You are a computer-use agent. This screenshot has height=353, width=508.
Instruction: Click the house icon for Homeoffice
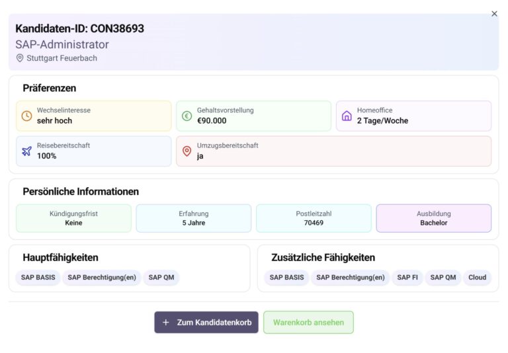coord(347,116)
